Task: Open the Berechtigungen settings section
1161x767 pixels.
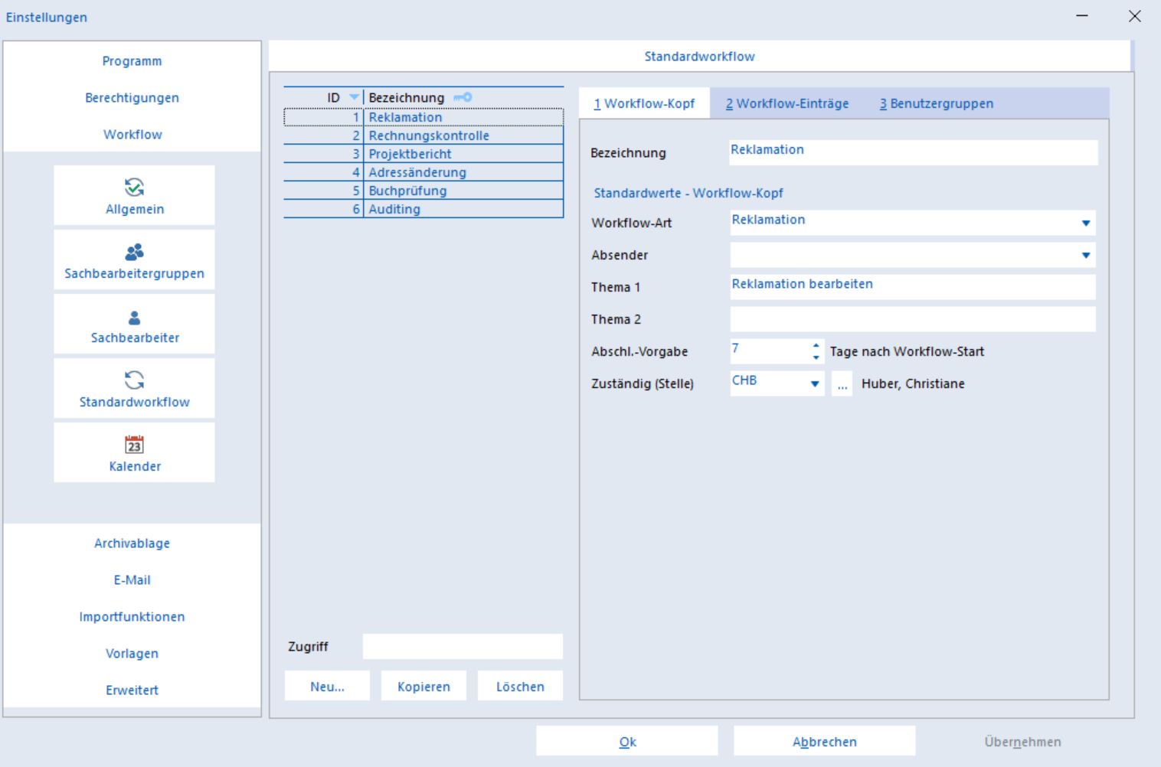Action: click(x=132, y=98)
